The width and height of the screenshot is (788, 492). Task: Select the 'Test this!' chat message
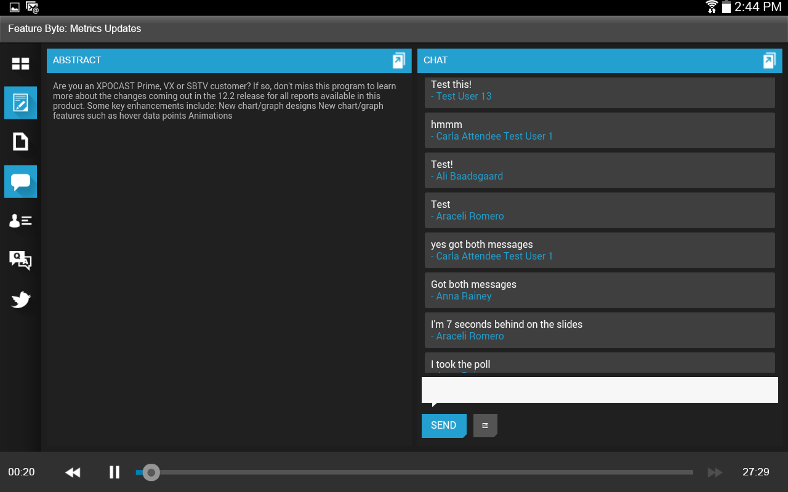(600, 92)
